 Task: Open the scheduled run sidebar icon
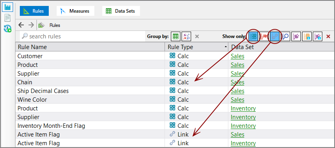click(8, 28)
